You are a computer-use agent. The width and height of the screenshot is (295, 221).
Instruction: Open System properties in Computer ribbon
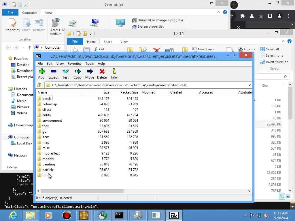(148, 26)
